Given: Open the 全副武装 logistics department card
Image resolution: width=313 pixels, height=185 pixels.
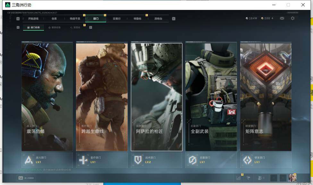Looking at the screenshot, I should coord(211,97).
